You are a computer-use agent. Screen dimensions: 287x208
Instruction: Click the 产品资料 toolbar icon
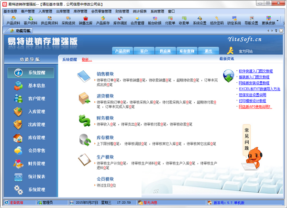click(x=13, y=20)
